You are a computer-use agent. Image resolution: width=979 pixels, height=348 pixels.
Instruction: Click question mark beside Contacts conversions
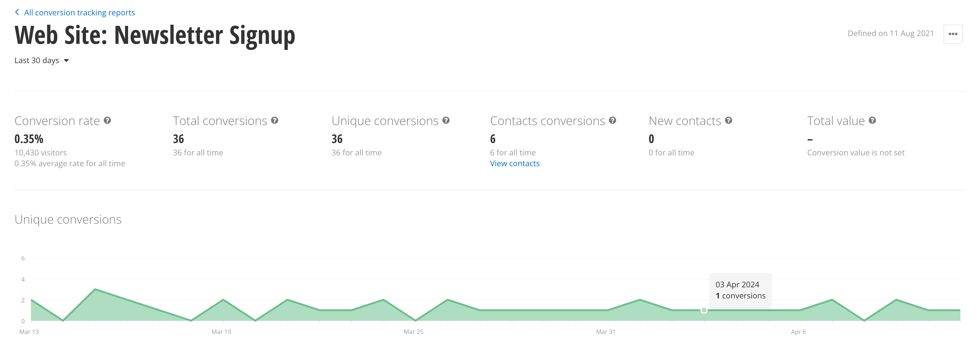coord(613,121)
